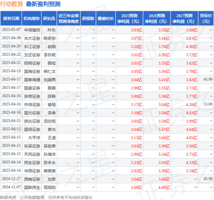Select the 机构简称 column header
214x200 pixels.
pos(31,18)
